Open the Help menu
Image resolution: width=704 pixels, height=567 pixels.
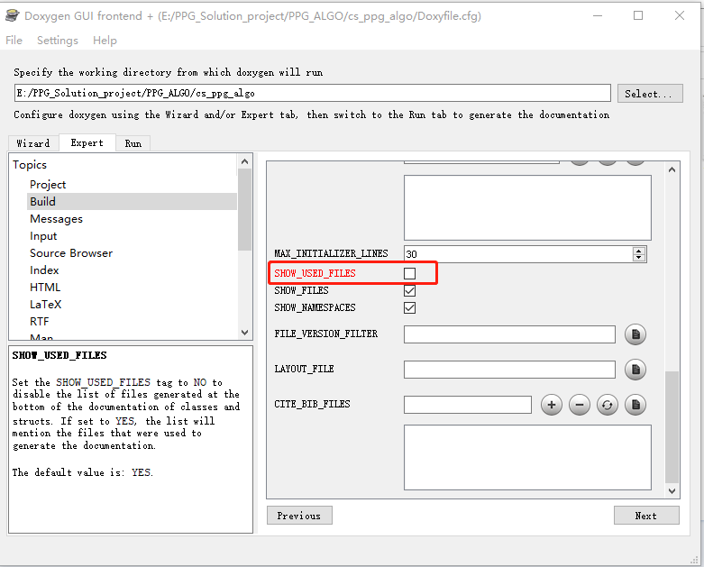(x=105, y=41)
